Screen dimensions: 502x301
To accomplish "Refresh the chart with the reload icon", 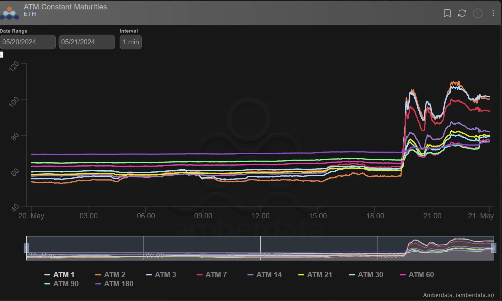I will (462, 13).
